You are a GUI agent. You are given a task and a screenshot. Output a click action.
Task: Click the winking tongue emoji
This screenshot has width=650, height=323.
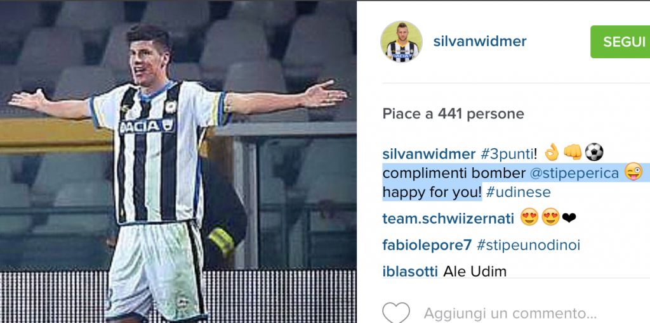(x=634, y=172)
